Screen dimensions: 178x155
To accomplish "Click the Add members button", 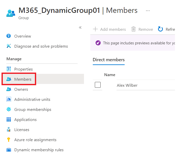I will click(x=109, y=29).
